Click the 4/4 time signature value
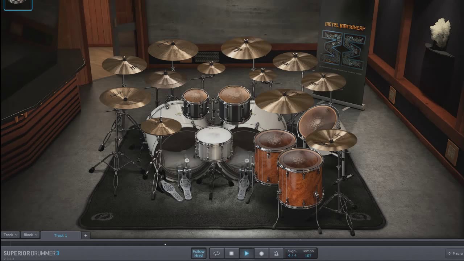The height and width of the screenshot is (261, 464). [x=292, y=256]
